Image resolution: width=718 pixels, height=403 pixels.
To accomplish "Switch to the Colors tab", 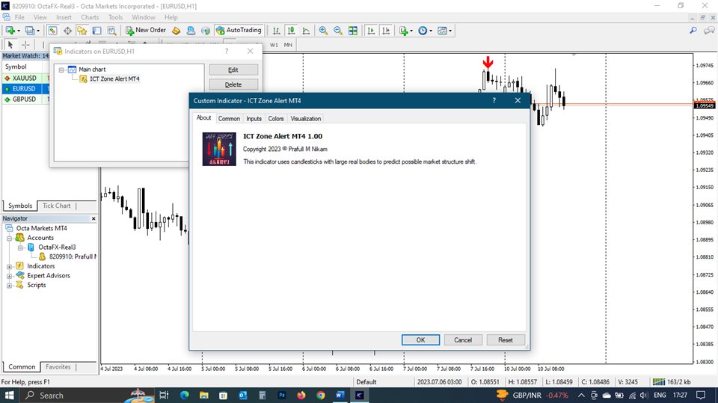I will pos(276,118).
